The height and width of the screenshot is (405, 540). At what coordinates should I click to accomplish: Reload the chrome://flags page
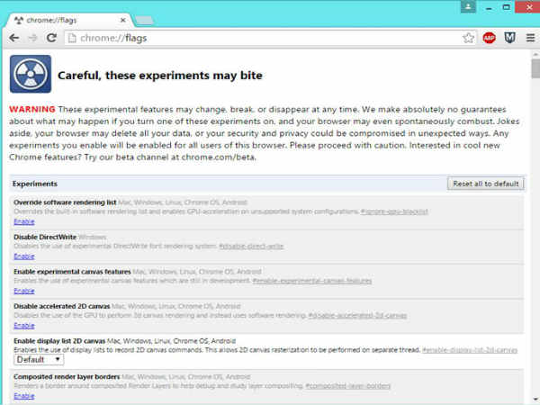pyautogui.click(x=51, y=38)
